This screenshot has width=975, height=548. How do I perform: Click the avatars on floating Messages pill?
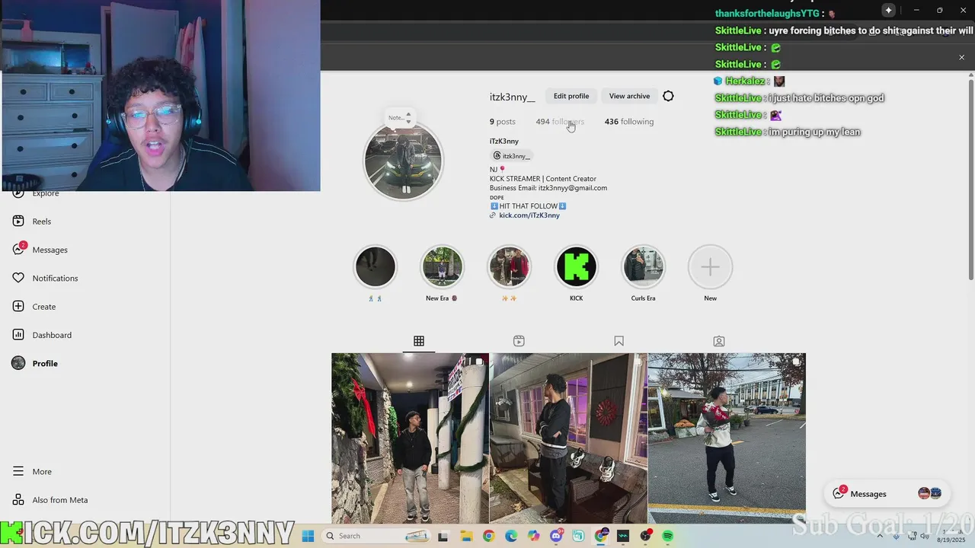tap(930, 494)
